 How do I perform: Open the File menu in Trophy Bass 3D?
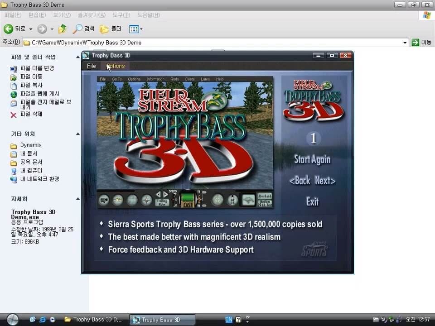[x=91, y=66]
